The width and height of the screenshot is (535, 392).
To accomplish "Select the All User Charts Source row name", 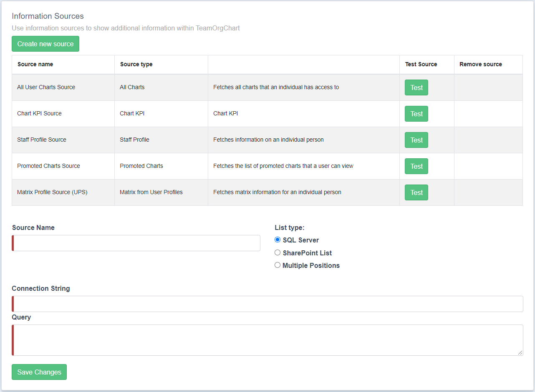I will tap(46, 87).
